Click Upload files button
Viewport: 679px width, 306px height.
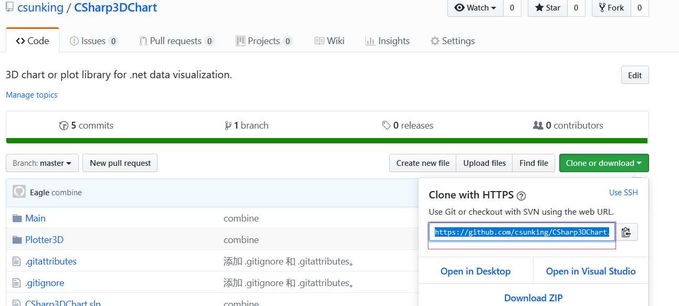click(484, 163)
